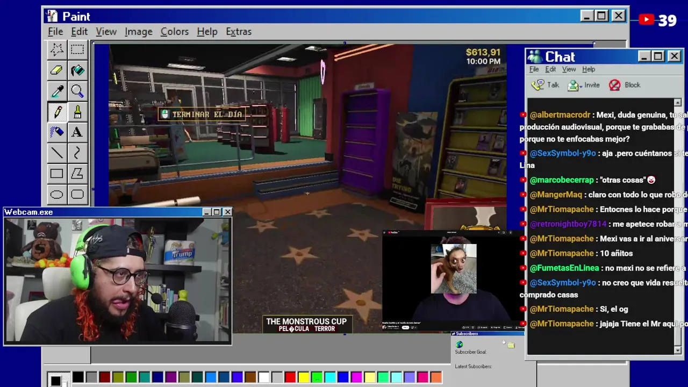Click the Paint app icon in title bar
Viewport: 688px width, 387px height.
[52, 16]
